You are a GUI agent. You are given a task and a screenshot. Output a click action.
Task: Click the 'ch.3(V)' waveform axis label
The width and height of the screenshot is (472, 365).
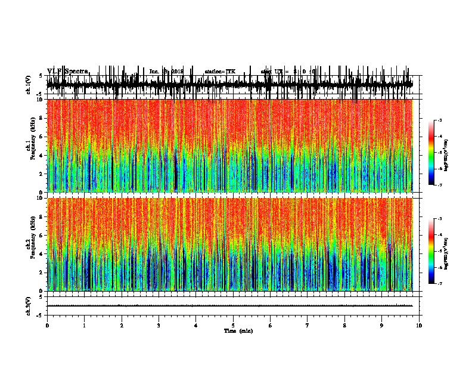29,306
